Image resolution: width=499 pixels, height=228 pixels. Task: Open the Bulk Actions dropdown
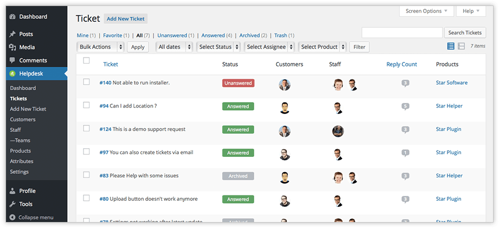(x=100, y=47)
